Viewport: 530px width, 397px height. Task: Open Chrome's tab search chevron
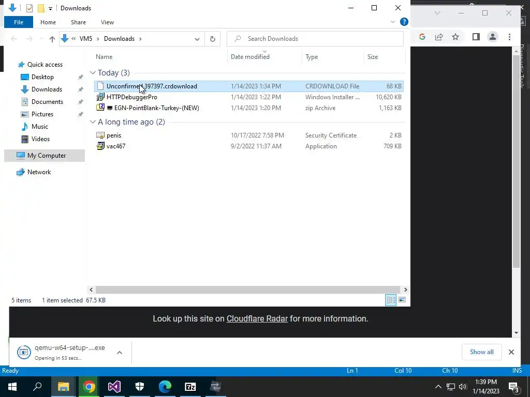click(x=437, y=13)
